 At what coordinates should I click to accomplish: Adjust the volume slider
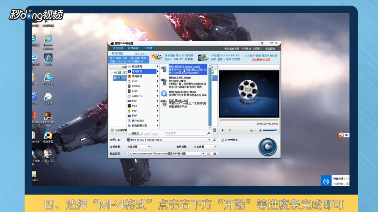[270, 130]
